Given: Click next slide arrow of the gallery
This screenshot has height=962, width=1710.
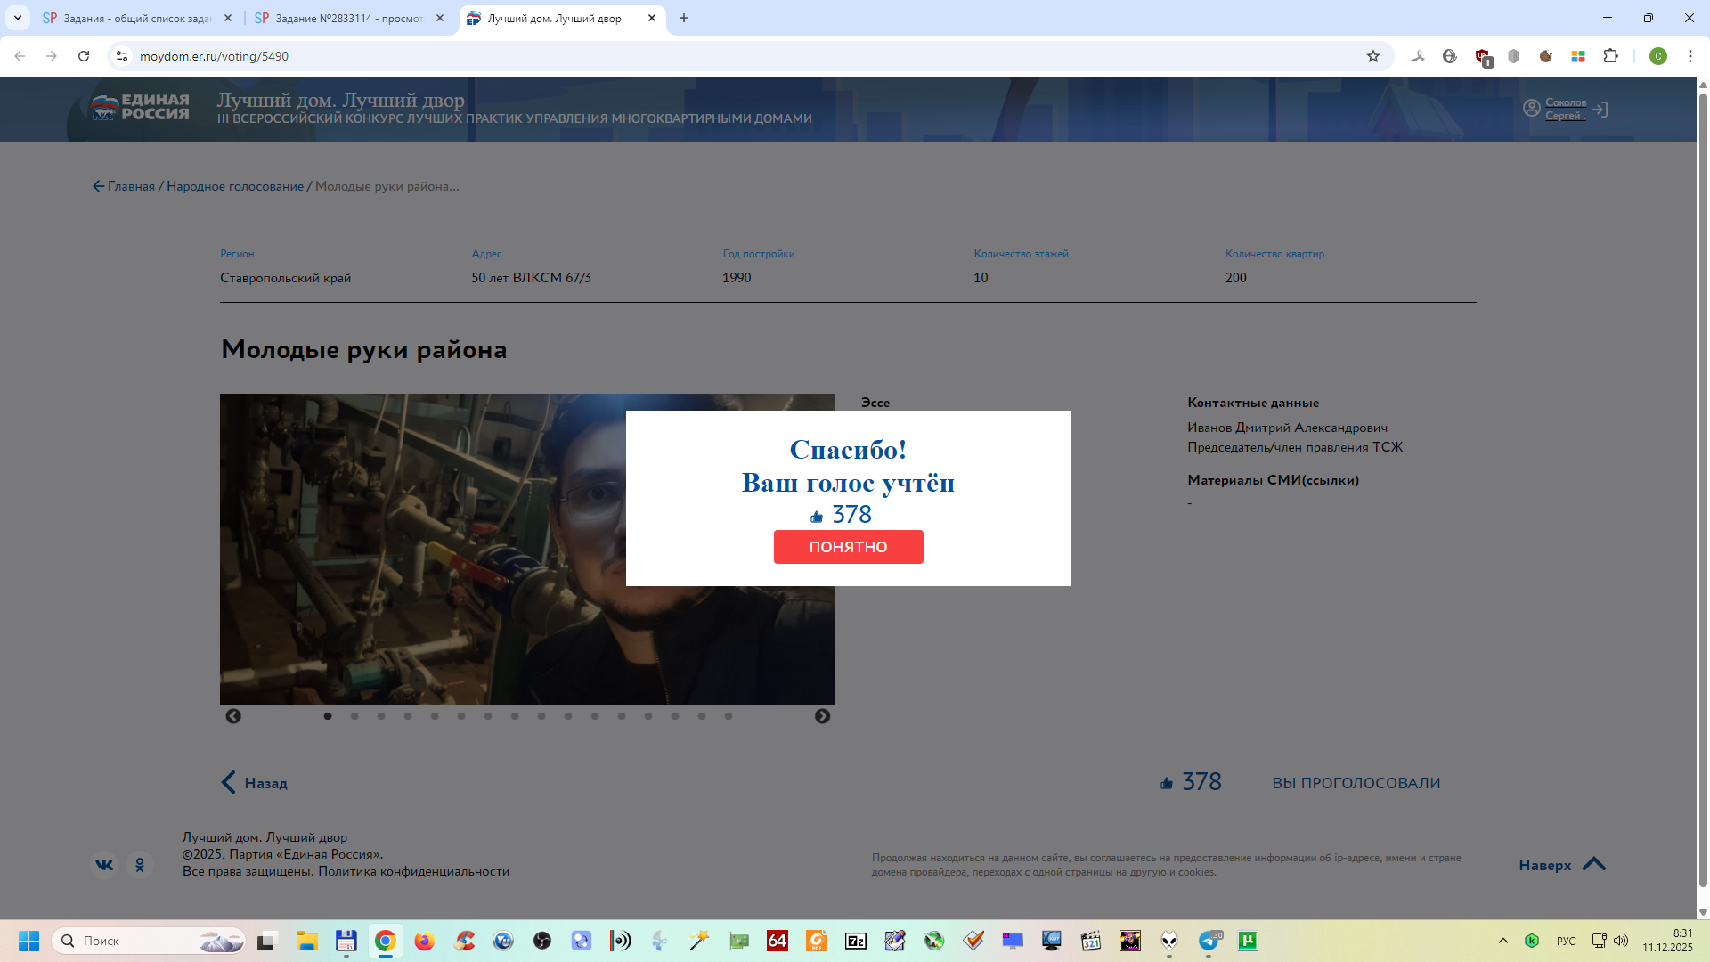Looking at the screenshot, I should (822, 716).
